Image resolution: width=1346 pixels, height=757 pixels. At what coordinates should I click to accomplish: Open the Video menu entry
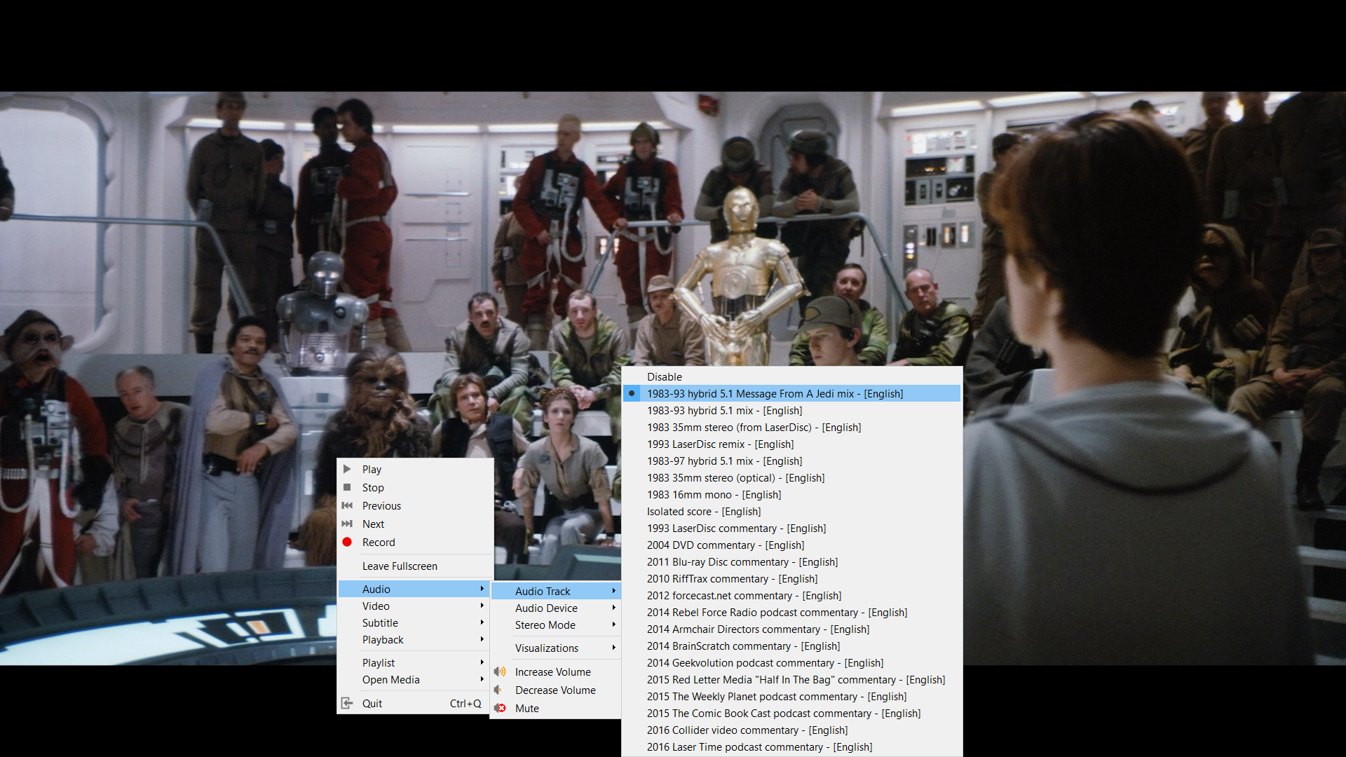point(415,606)
